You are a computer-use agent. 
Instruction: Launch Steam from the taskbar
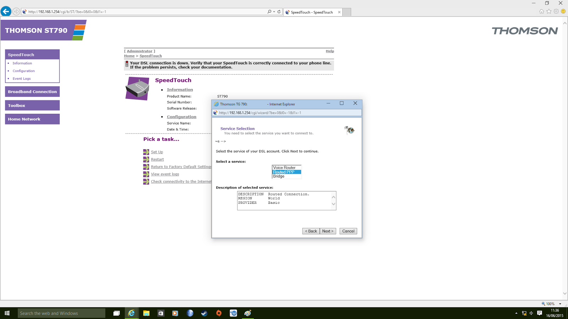(204, 313)
